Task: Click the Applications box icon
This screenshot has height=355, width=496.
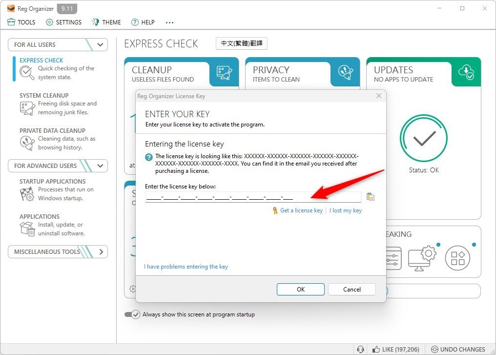Action: [x=27, y=229]
